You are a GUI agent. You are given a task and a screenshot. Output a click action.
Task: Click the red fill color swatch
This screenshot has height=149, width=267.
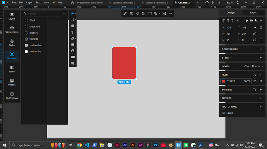click(x=223, y=81)
